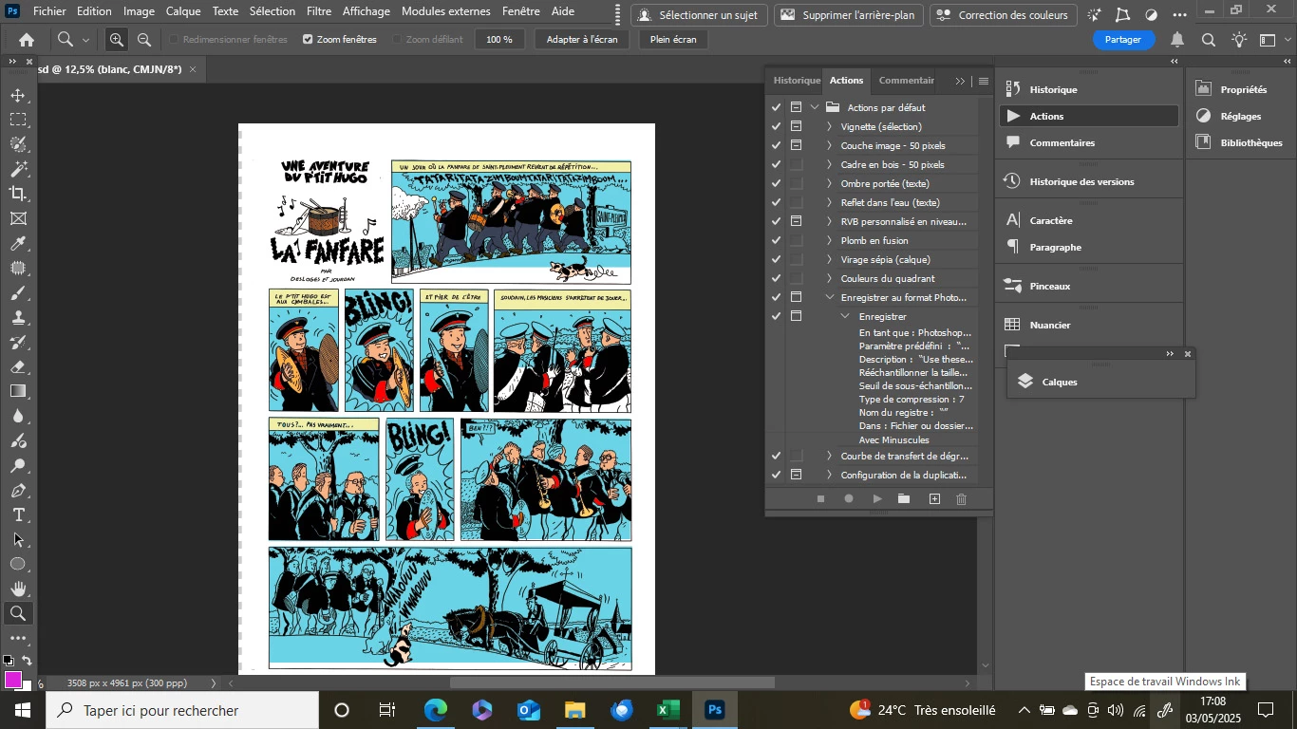Collapse Enregistrer au format Photoshop action
This screenshot has height=729, width=1297.
830,297
